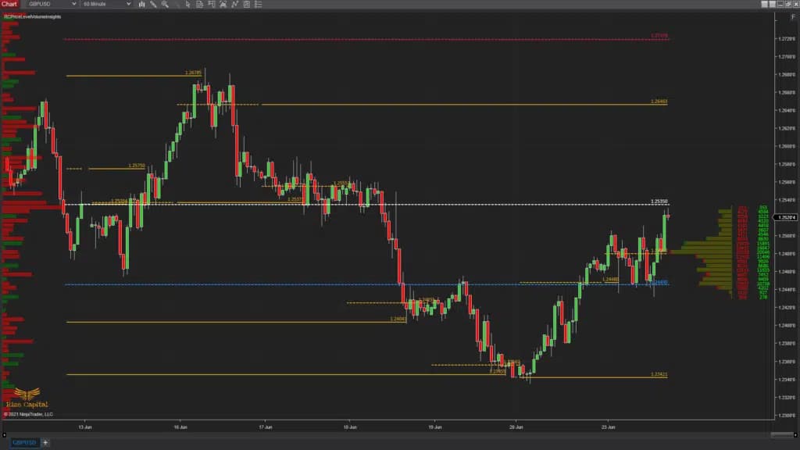
Task: Open the bar type chart style icon
Action: [141, 4]
